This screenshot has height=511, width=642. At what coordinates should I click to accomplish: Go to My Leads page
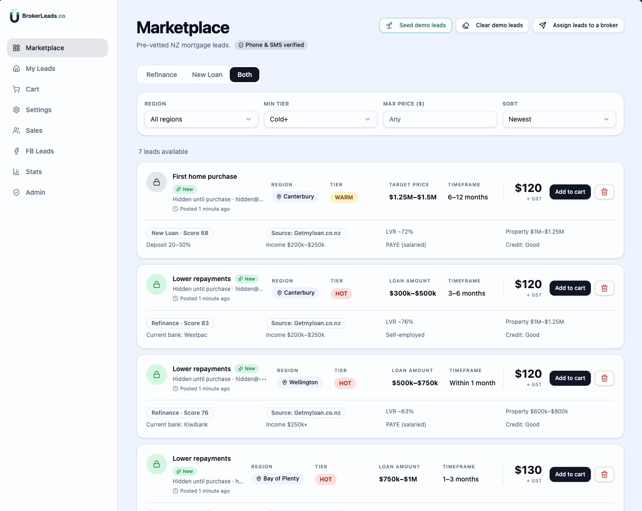[x=57, y=69]
